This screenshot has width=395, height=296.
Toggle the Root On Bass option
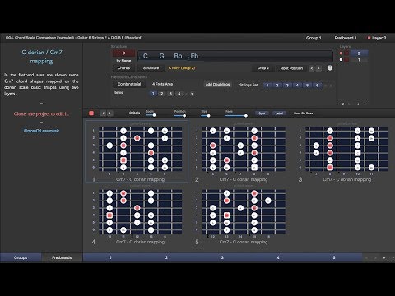(303, 113)
